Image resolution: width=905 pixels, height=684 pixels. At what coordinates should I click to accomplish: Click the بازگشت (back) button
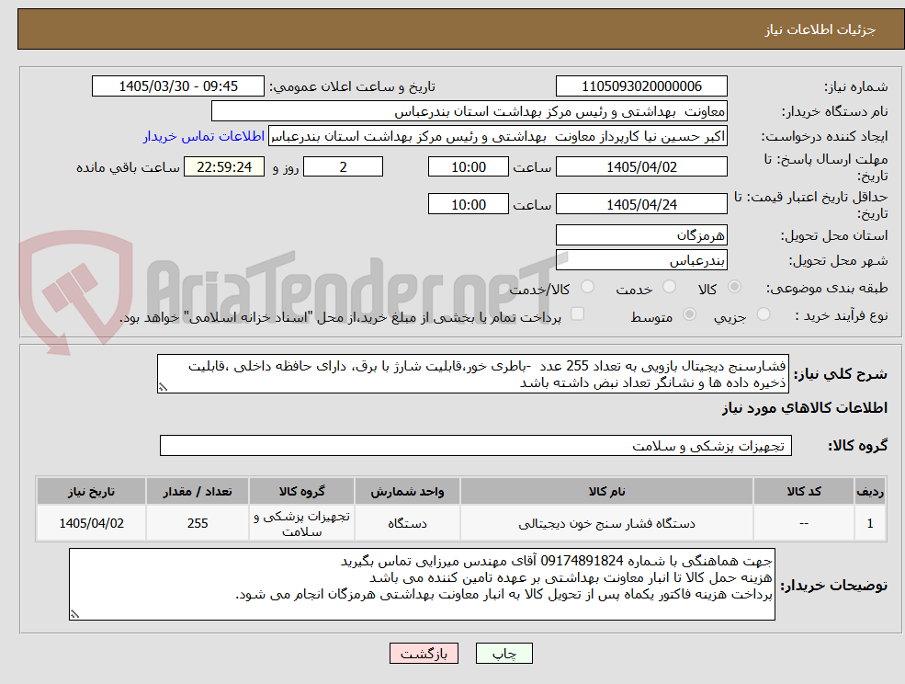click(424, 654)
